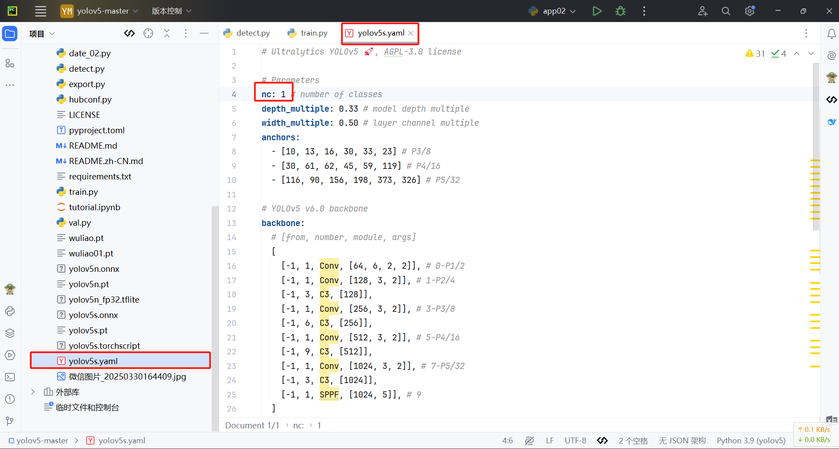Switch Python 3.9 (yolov5) interpreter
This screenshot has height=449, width=839.
(751, 441)
